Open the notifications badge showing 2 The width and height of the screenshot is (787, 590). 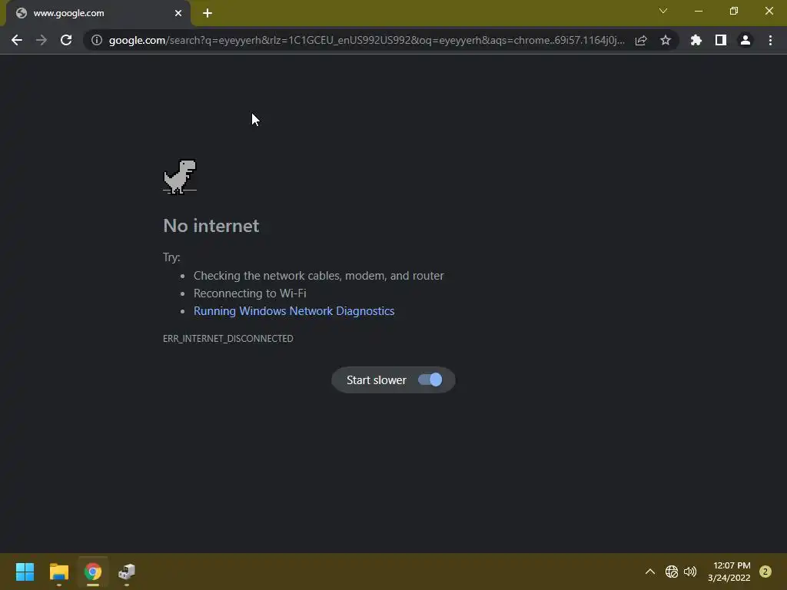(x=765, y=572)
